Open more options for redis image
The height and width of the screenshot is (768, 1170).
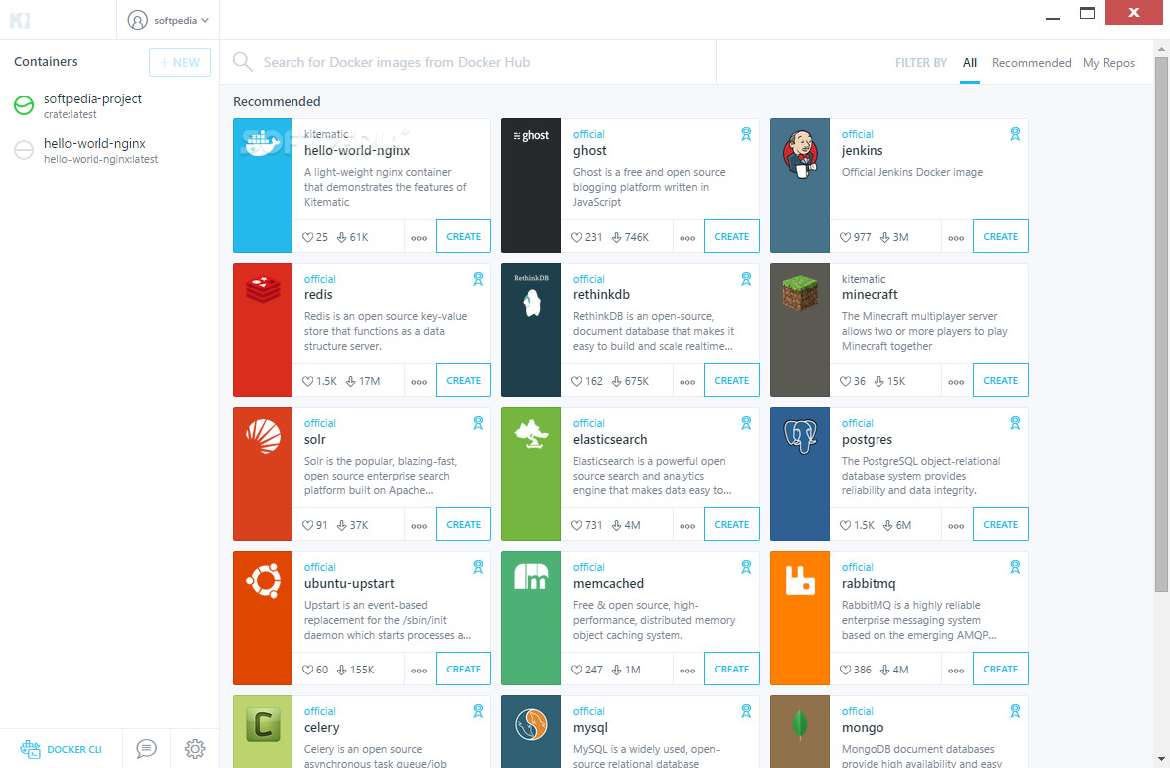coord(420,381)
